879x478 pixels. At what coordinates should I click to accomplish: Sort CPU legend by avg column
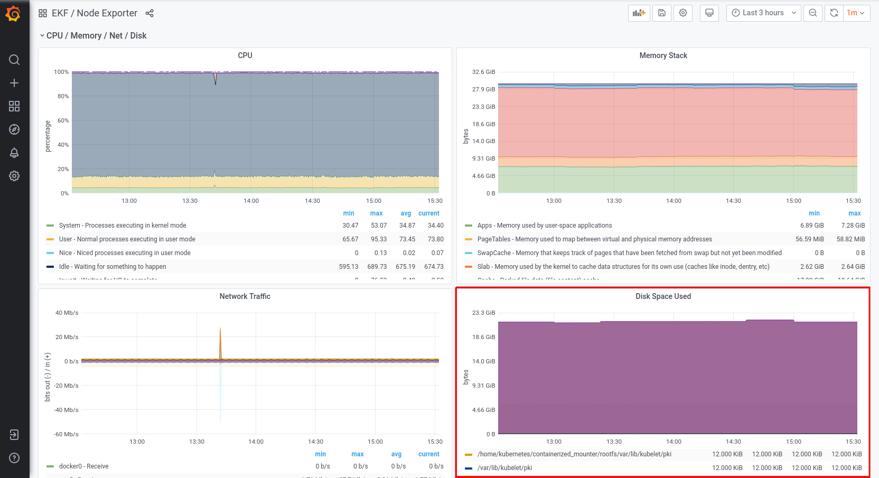[406, 213]
